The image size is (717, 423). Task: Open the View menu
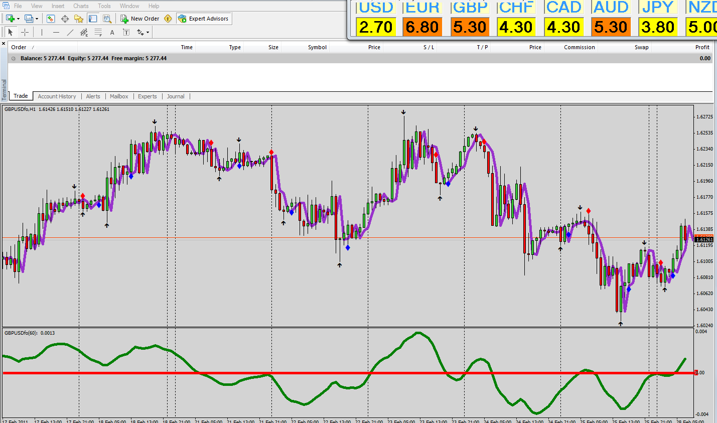(x=37, y=6)
